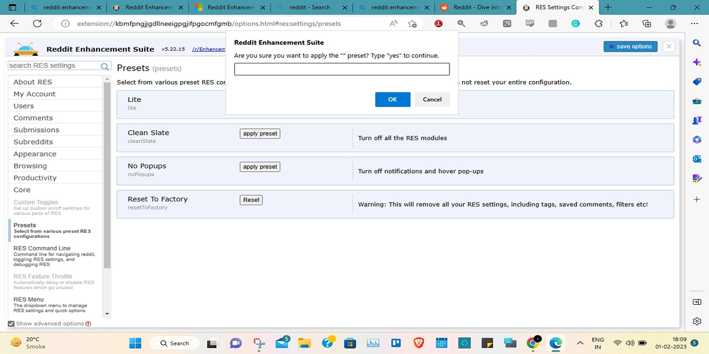The height and width of the screenshot is (354, 709).
Task: Open the Edge settings and more menu
Action: coord(694,24)
